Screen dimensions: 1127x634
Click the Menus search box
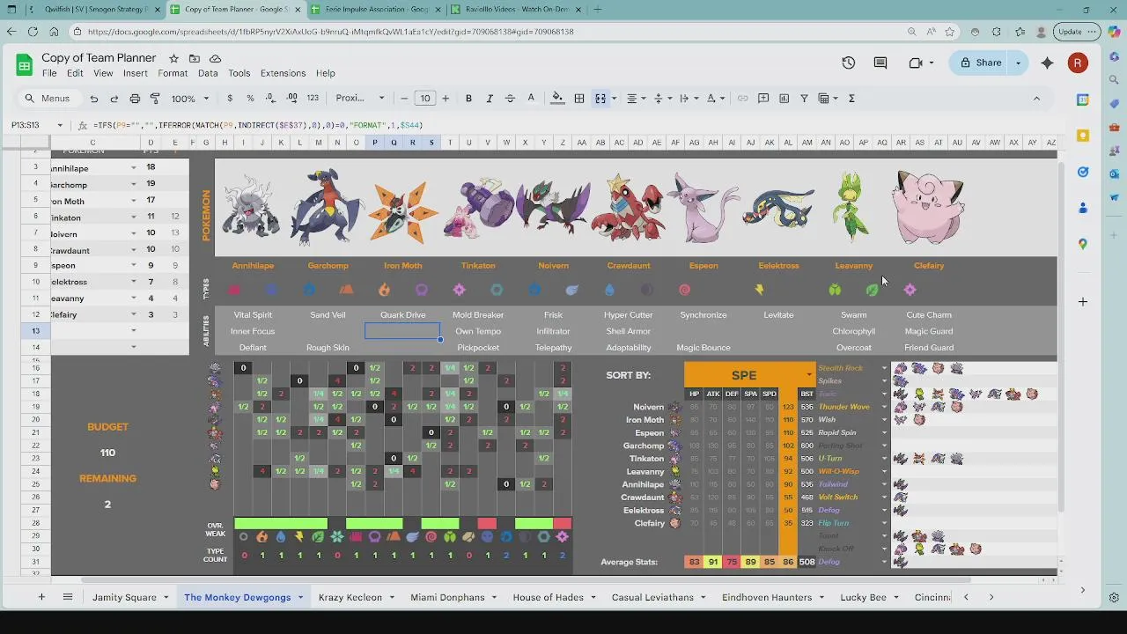coord(48,99)
